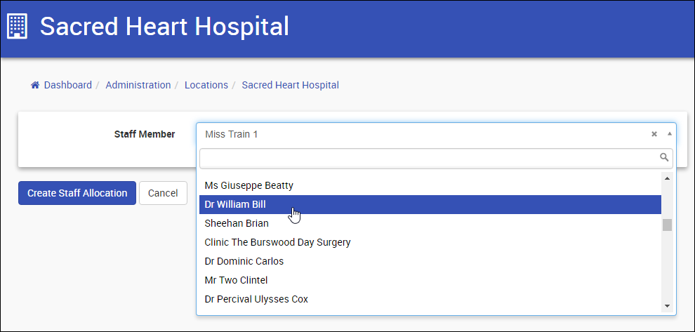The width and height of the screenshot is (695, 332).
Task: Focus the staff search input field
Action: [x=436, y=158]
